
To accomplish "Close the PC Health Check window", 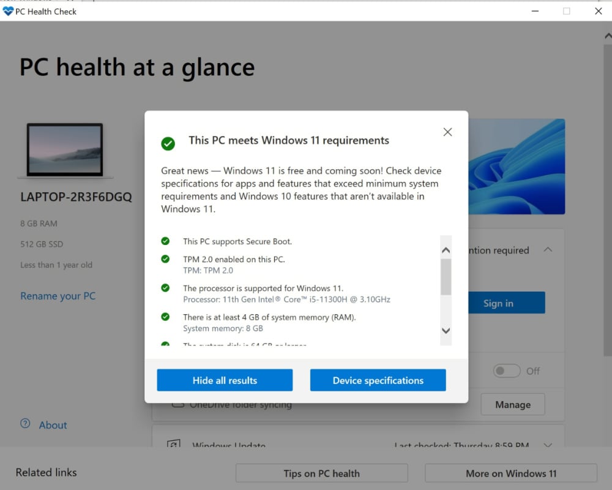I will click(x=598, y=12).
